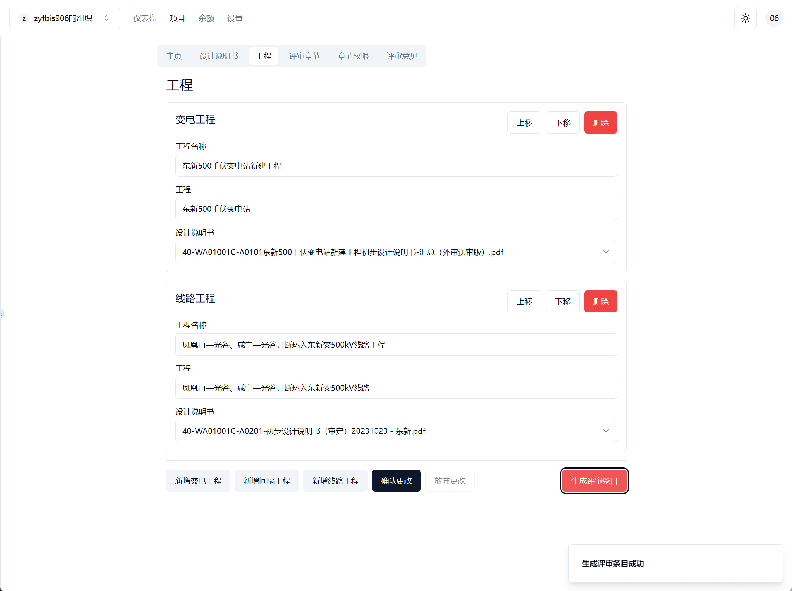Expand the zyfbis906 organization switcher
Viewport: 792px width, 591px height.
(x=65, y=18)
